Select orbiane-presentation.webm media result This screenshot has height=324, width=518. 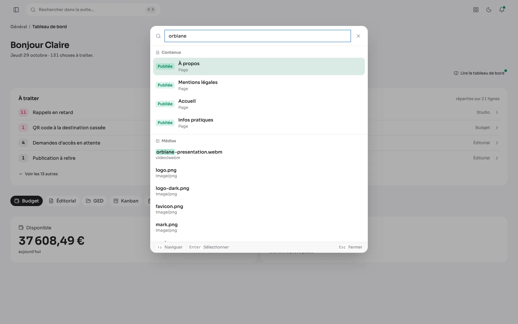pos(259,155)
